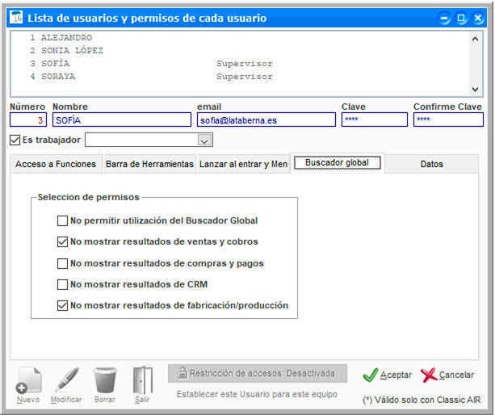
Task: Select the Lanzar al entrar y Men tab
Action: coord(243,164)
